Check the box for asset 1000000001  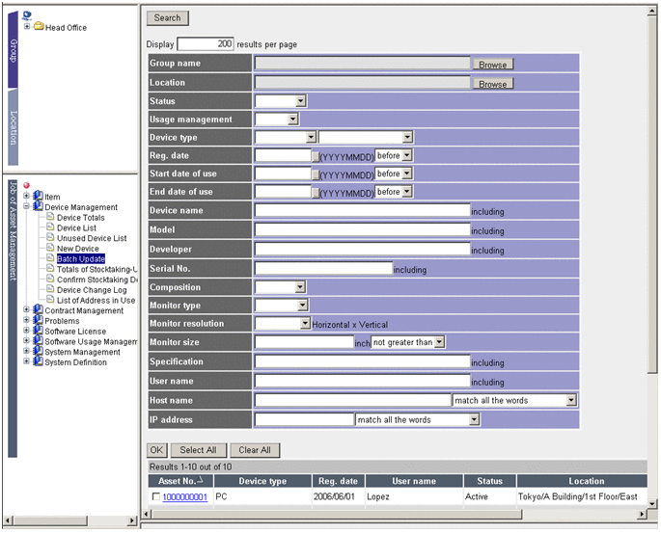click(155, 497)
